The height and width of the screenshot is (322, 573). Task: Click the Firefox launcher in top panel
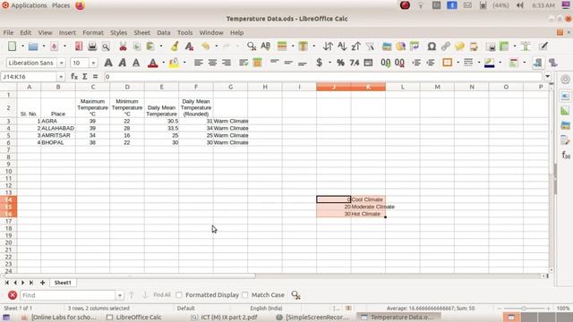[x=80, y=5]
